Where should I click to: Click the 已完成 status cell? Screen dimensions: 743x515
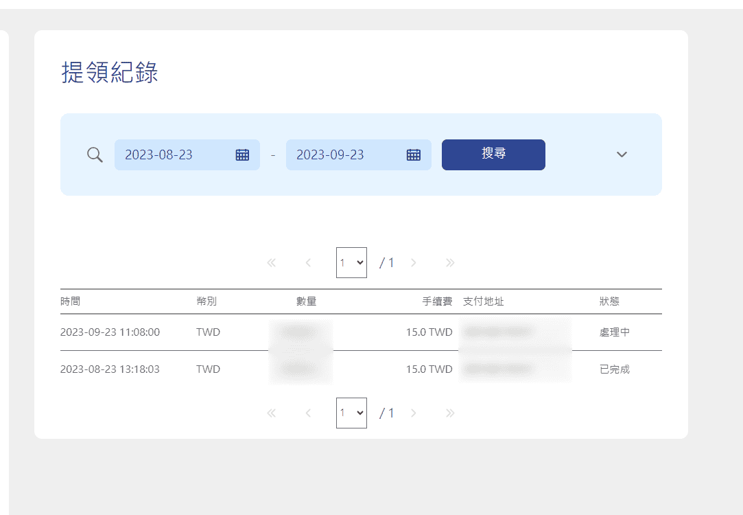(x=615, y=369)
